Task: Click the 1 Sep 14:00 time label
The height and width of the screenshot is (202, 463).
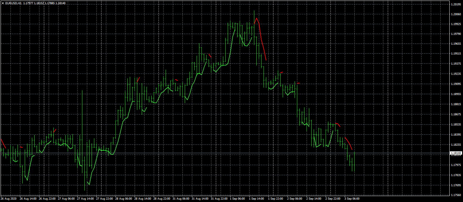Action: [257, 199]
